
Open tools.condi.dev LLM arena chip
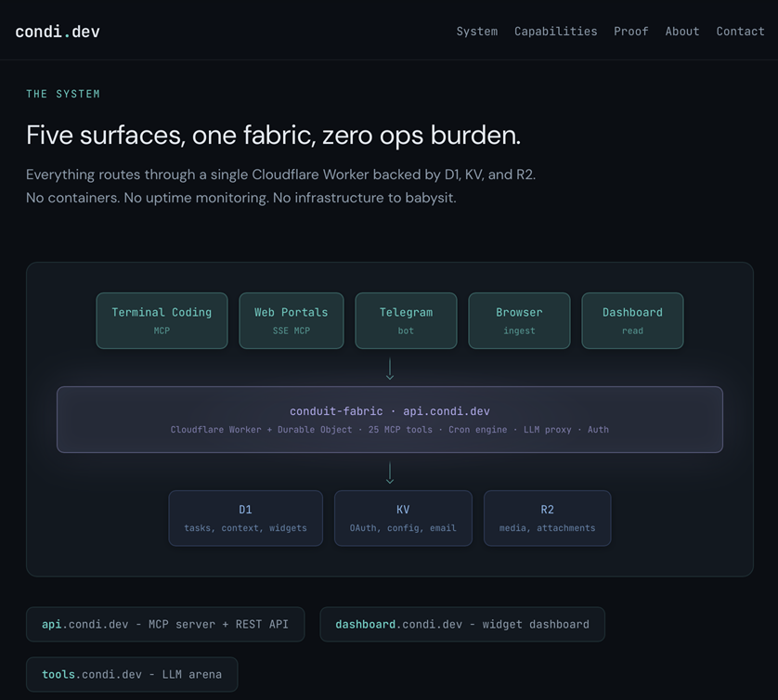tap(132, 674)
